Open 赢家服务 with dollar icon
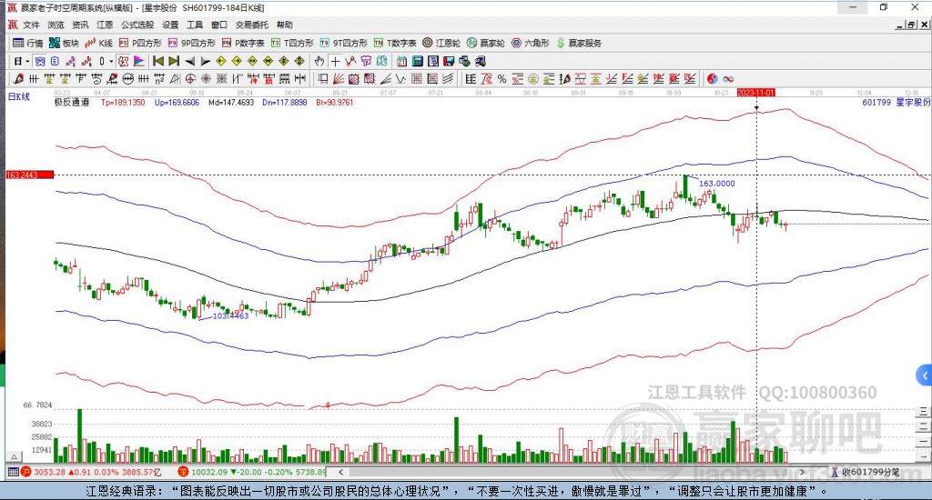932x500 pixels. tap(579, 43)
